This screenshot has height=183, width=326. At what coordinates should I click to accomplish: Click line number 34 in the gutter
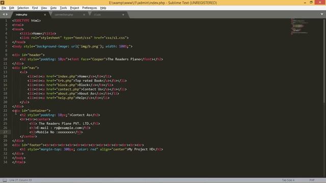click(5, 162)
